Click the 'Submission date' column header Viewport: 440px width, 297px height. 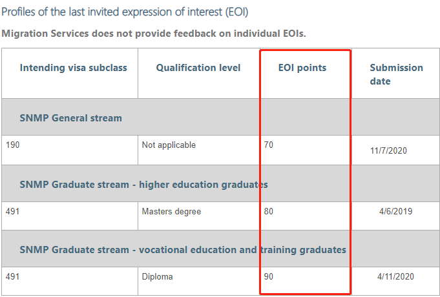[x=396, y=74]
